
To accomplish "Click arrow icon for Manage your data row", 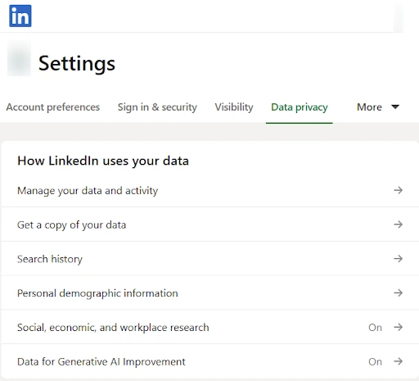I will pos(399,190).
